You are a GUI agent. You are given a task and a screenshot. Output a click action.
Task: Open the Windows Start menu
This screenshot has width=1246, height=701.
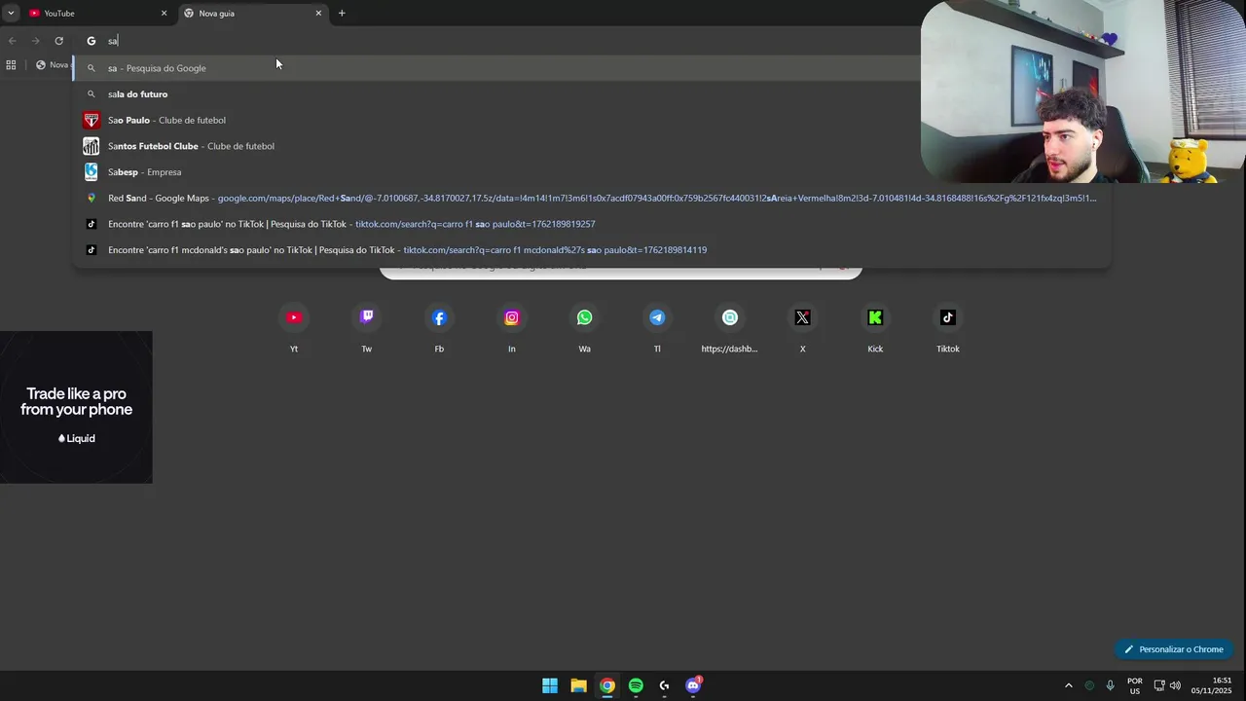[550, 685]
